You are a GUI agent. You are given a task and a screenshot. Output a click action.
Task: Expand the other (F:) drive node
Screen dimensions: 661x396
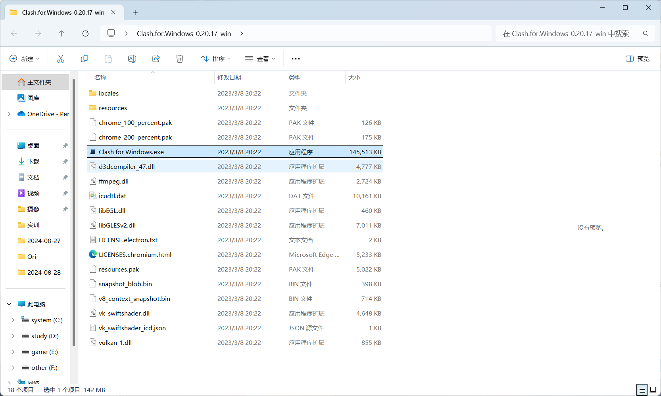pyautogui.click(x=13, y=367)
